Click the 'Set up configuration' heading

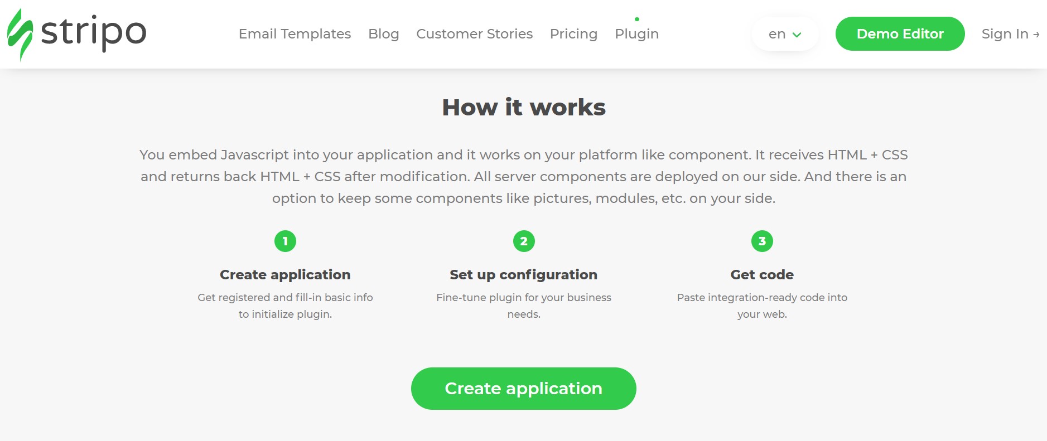click(x=523, y=275)
